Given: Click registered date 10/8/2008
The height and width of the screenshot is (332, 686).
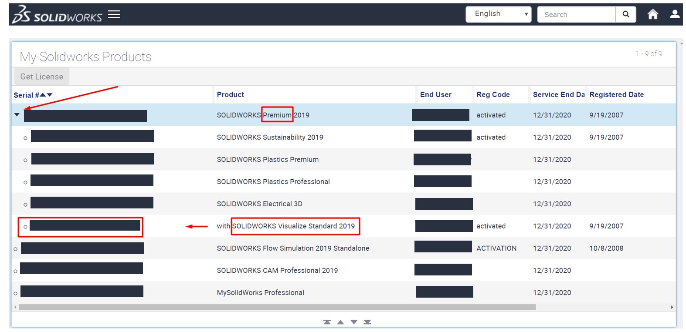Looking at the screenshot, I should click(606, 248).
